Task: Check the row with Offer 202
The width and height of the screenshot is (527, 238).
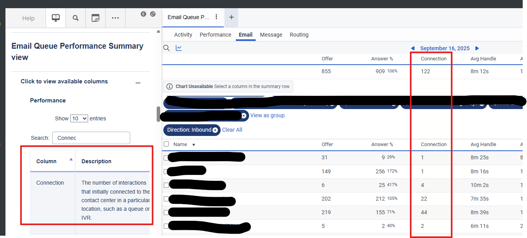Action: tap(166, 199)
